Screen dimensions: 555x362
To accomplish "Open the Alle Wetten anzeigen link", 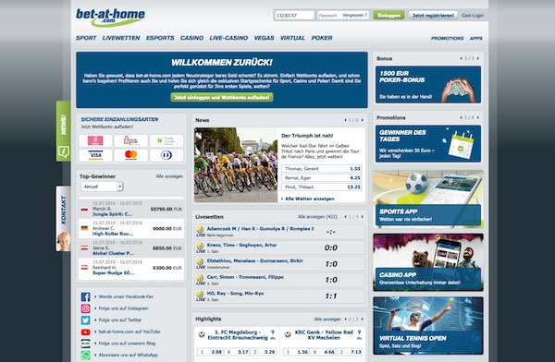I will tap(309, 199).
